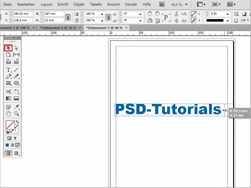This screenshot has height=188, width=251.
Task: Rotate 90 degrees counter-clockwise icon
Action: point(158,14)
